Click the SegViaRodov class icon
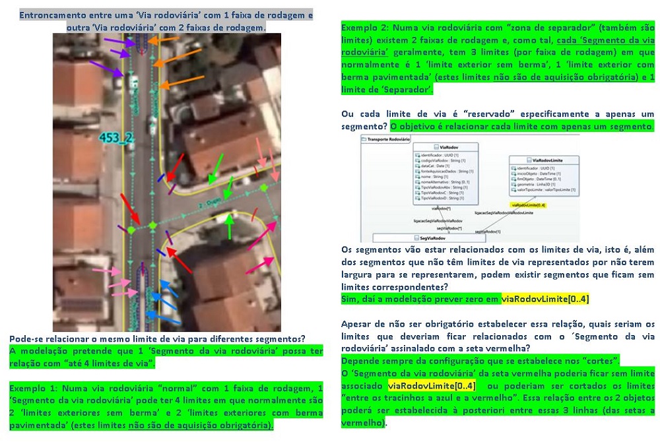The image size is (660, 442). [x=415, y=237]
